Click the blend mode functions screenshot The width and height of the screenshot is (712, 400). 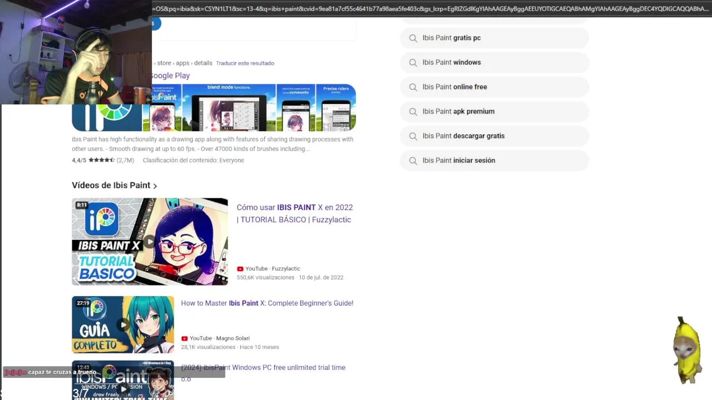pyautogui.click(x=229, y=108)
